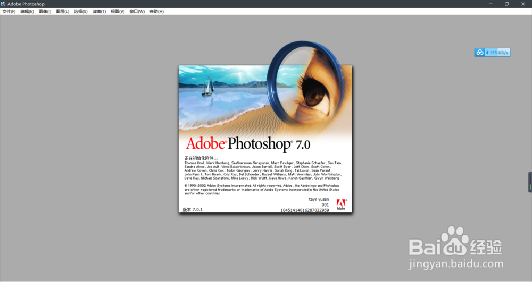
Task: Click the 正在初始化附件... status text
Action: click(x=201, y=158)
